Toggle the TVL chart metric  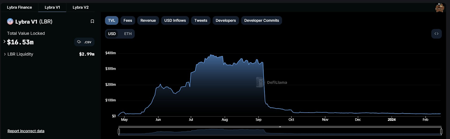(x=112, y=20)
